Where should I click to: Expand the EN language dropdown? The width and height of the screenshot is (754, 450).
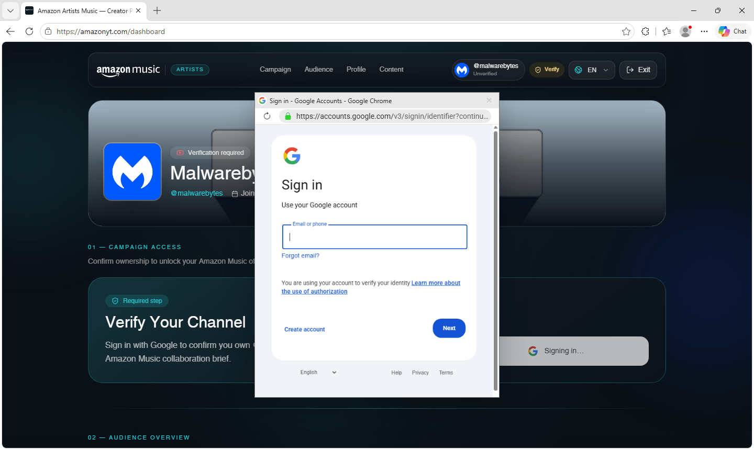click(x=592, y=70)
